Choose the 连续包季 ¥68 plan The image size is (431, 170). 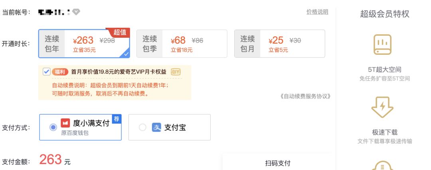click(x=182, y=44)
